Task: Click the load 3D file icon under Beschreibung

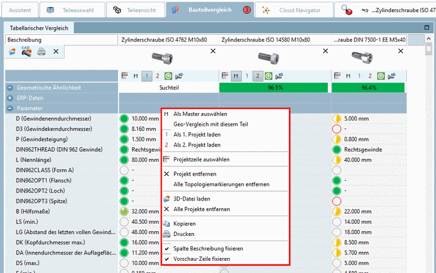Action: (12, 52)
